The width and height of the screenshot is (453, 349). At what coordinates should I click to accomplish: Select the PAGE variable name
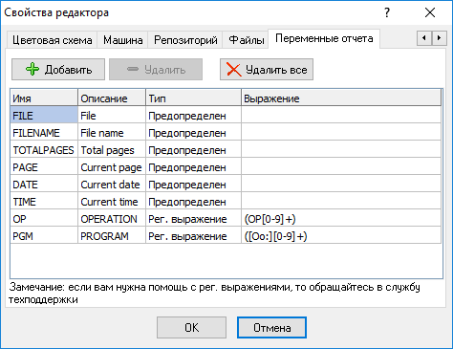pyautogui.click(x=44, y=166)
